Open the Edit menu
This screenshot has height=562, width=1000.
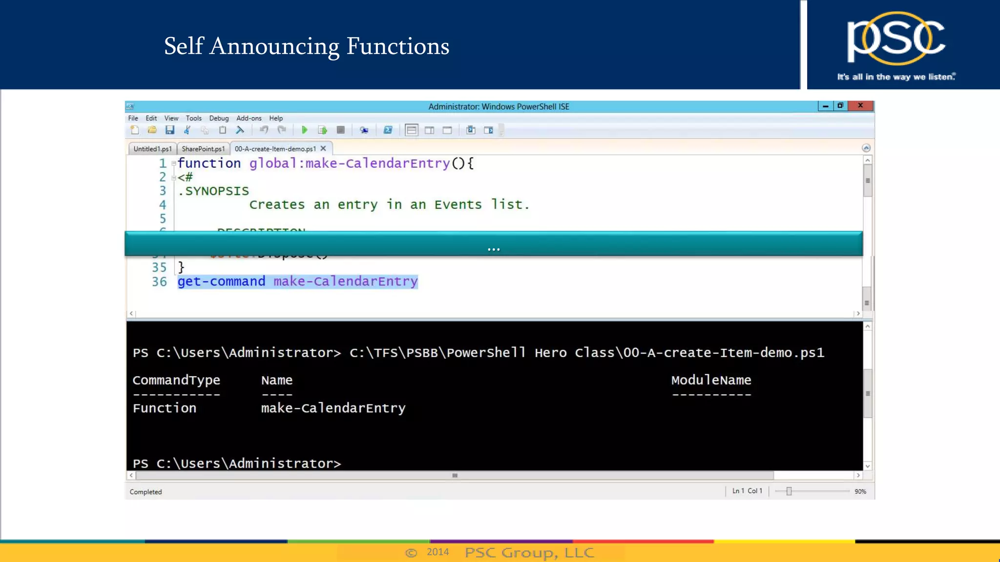pyautogui.click(x=151, y=118)
